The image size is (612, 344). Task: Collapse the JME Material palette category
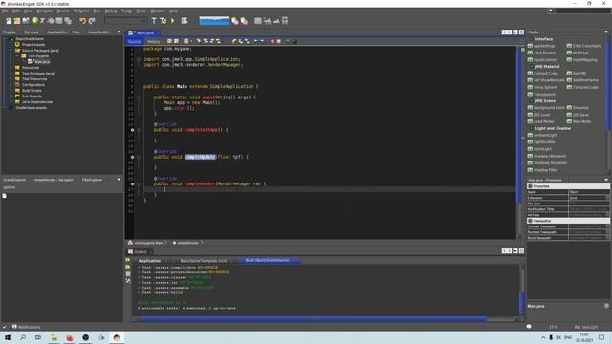pos(531,66)
